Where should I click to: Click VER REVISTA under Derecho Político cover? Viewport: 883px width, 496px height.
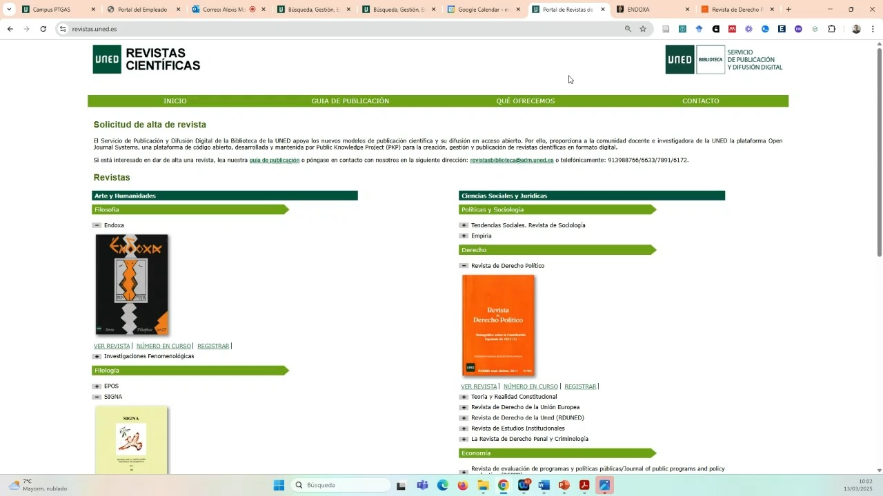479,386
